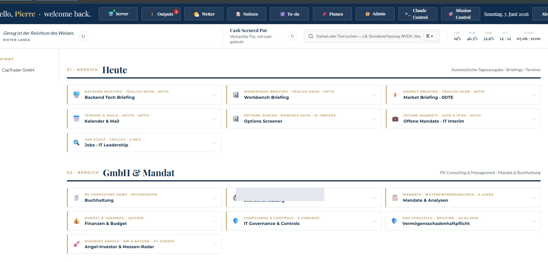Open Options Screener via its arrow

click(x=374, y=119)
